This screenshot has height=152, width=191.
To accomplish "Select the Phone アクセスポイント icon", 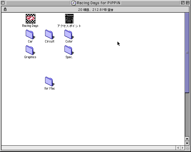I will click(69, 19).
